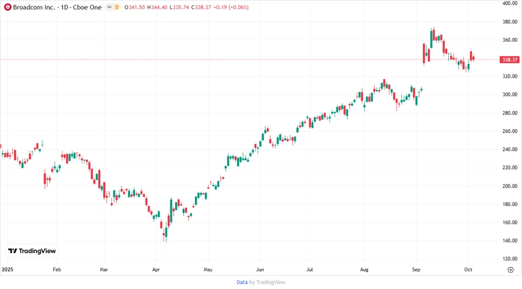Click the 400.00 price scale label
Viewport: 522px width, 289px height.
click(x=510, y=3)
